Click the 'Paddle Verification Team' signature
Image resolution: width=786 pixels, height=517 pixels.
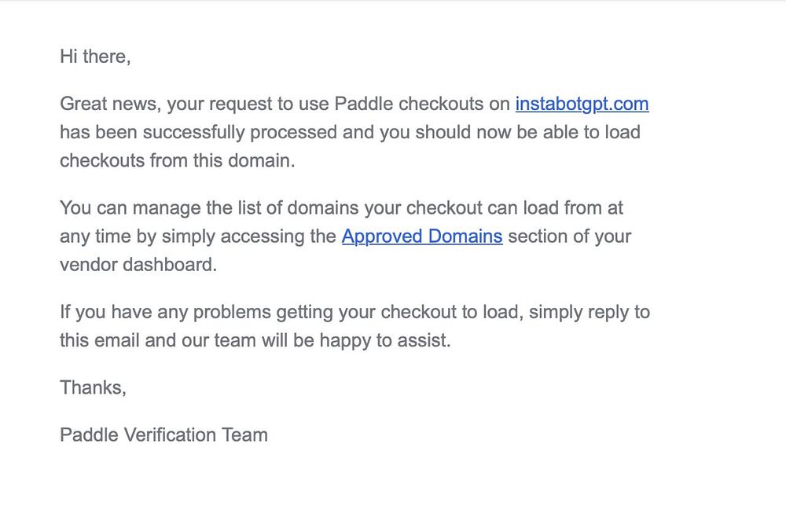tap(164, 434)
